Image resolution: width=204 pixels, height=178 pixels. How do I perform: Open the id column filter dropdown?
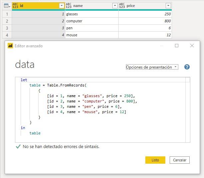click(x=62, y=6)
